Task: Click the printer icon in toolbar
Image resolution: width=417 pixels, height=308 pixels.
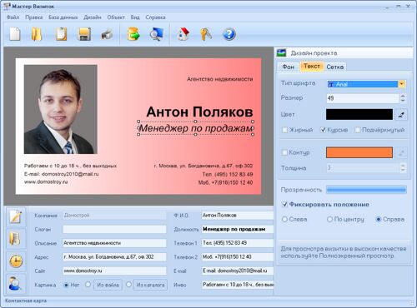Action: click(x=107, y=35)
